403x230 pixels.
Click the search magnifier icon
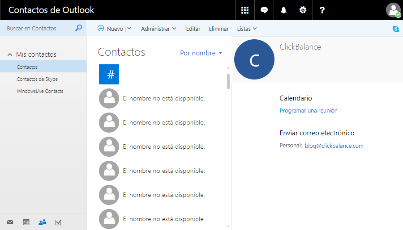(79, 28)
